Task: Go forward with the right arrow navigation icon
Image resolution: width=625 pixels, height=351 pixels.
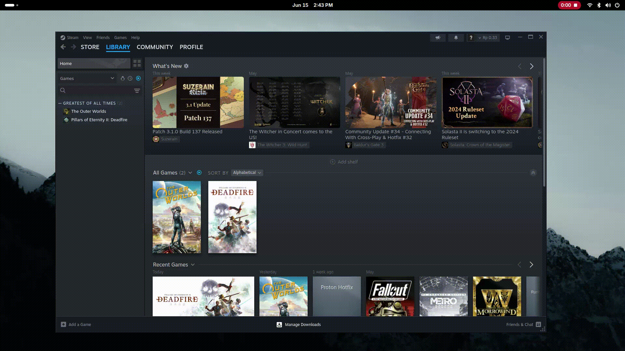Action: coord(74,47)
